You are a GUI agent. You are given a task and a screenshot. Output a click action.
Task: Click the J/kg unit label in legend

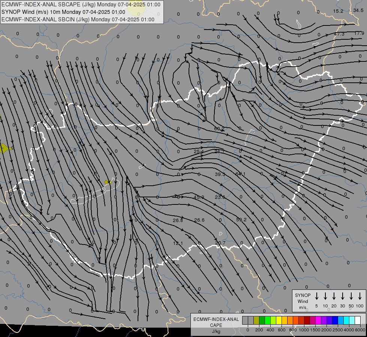pyautogui.click(x=216, y=331)
